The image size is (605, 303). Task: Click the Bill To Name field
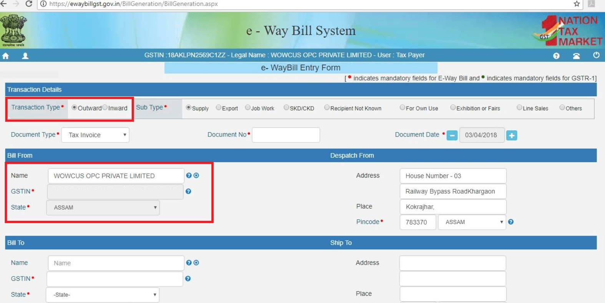pos(116,263)
